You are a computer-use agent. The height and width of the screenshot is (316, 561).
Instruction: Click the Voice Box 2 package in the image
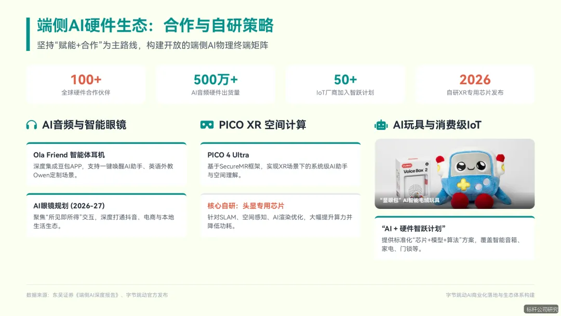coord(413,179)
